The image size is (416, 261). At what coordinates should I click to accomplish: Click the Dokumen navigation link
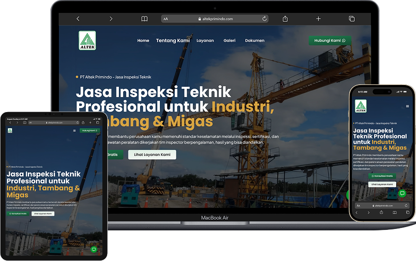pyautogui.click(x=255, y=41)
